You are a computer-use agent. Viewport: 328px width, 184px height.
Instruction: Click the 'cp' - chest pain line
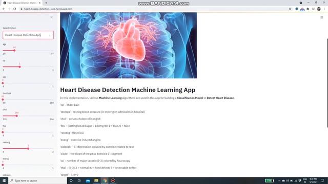[70, 105]
